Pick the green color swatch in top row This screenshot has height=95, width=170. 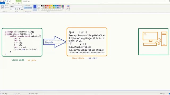[54, 6]
